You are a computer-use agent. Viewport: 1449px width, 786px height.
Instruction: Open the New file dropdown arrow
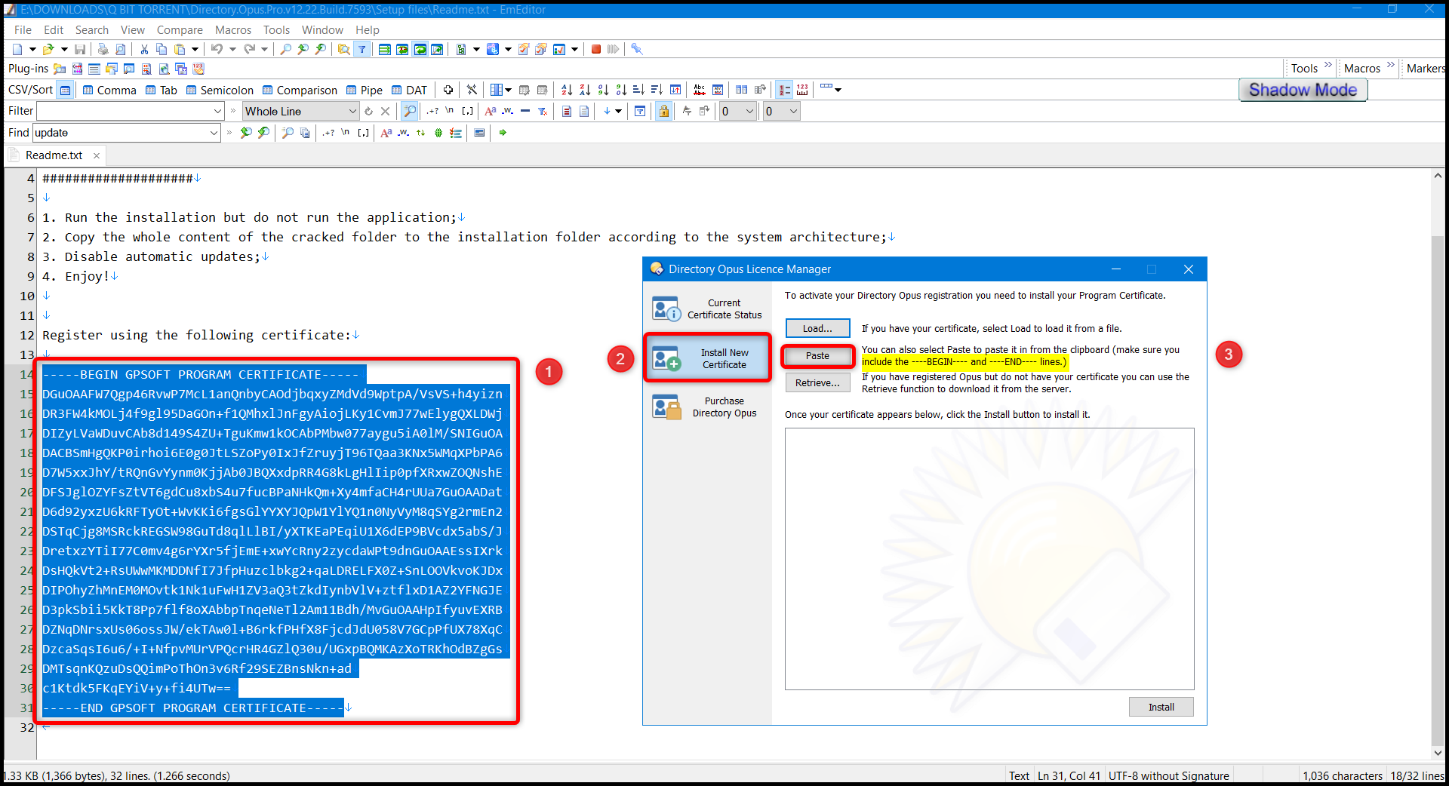[x=32, y=49]
